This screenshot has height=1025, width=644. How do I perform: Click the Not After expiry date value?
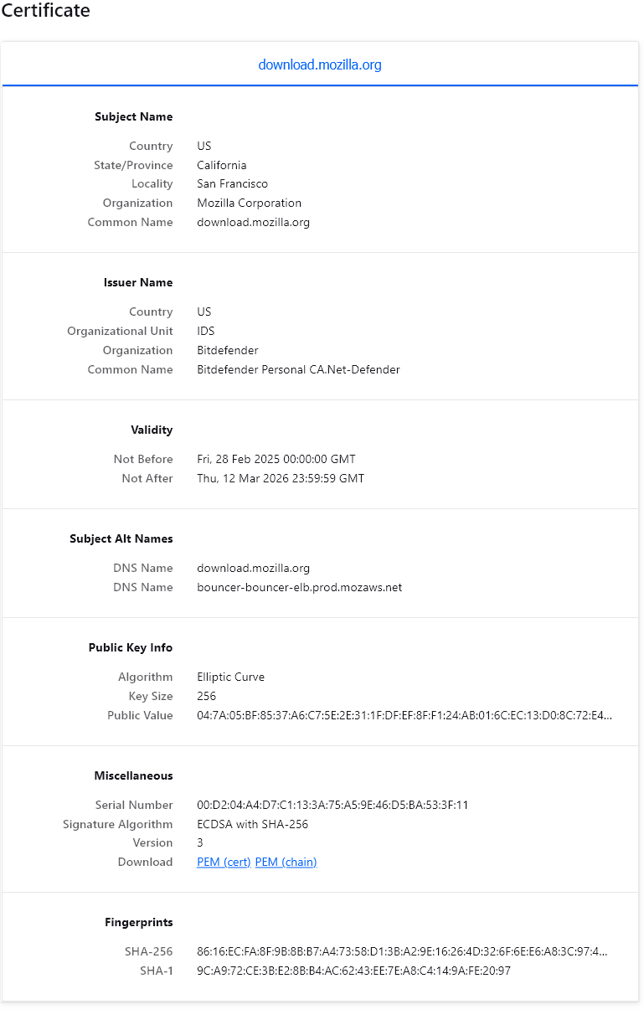[281, 478]
